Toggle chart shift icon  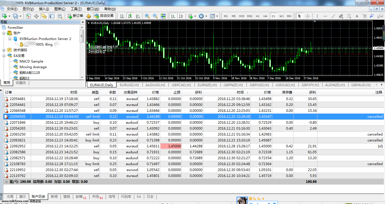181,16
